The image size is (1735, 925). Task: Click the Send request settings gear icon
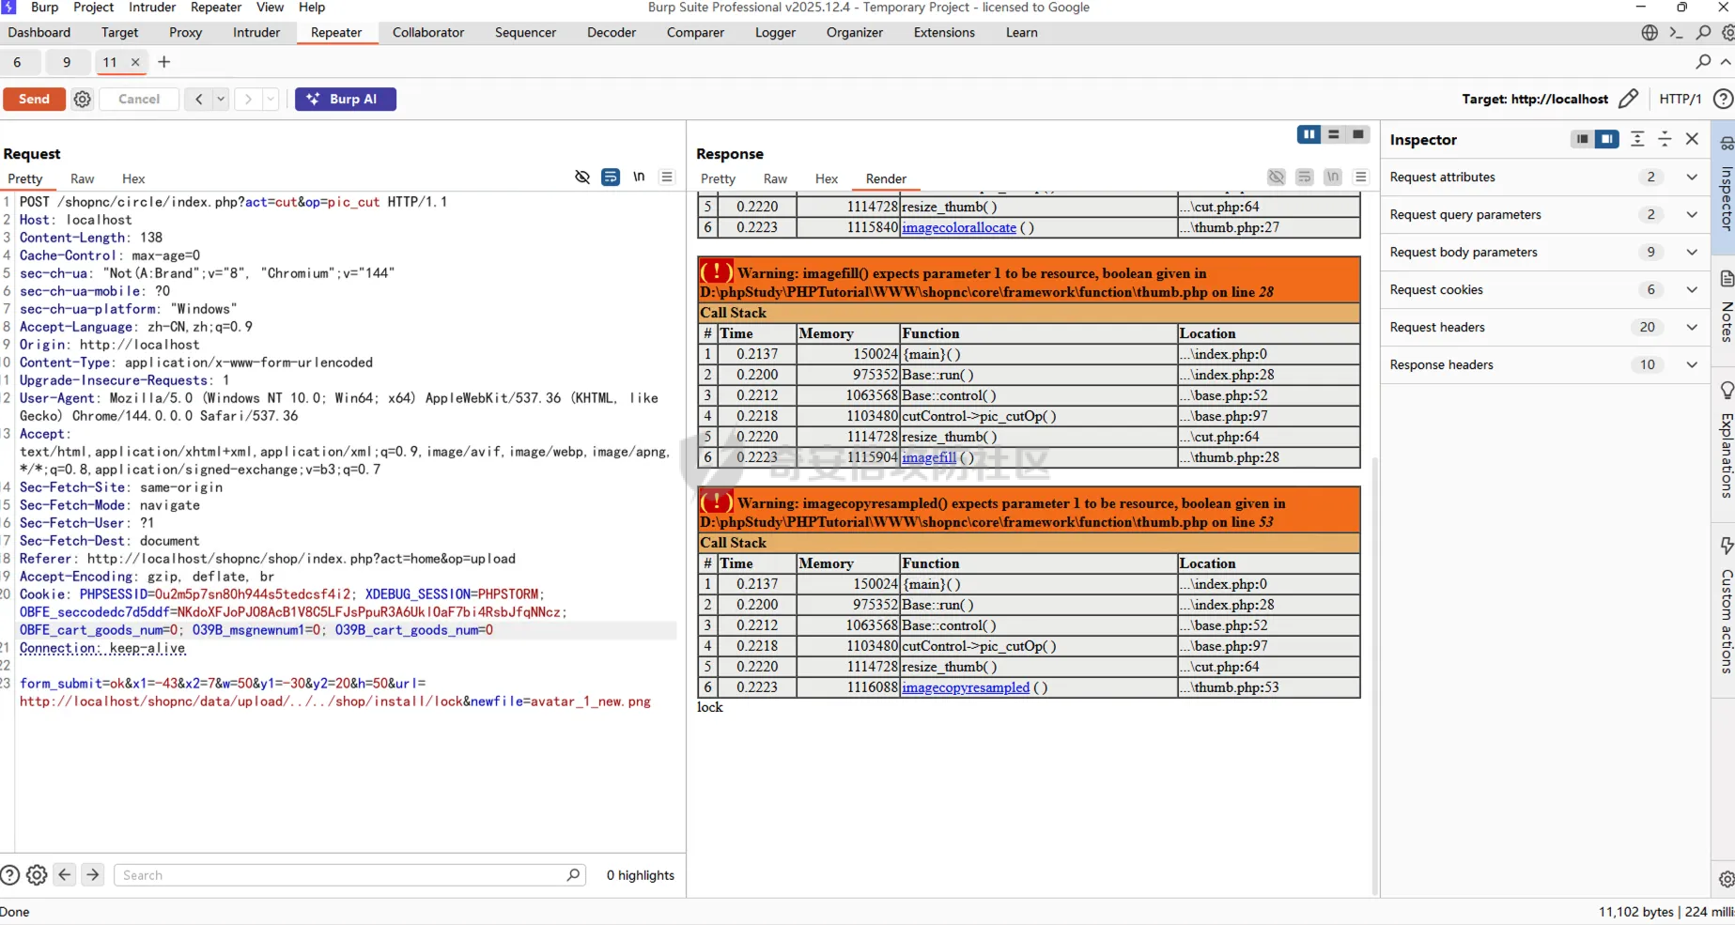pyautogui.click(x=83, y=100)
